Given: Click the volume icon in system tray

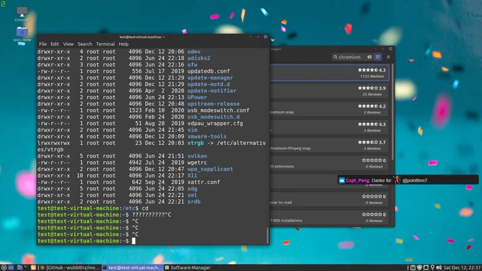Looking at the screenshot, I should (x=439, y=268).
